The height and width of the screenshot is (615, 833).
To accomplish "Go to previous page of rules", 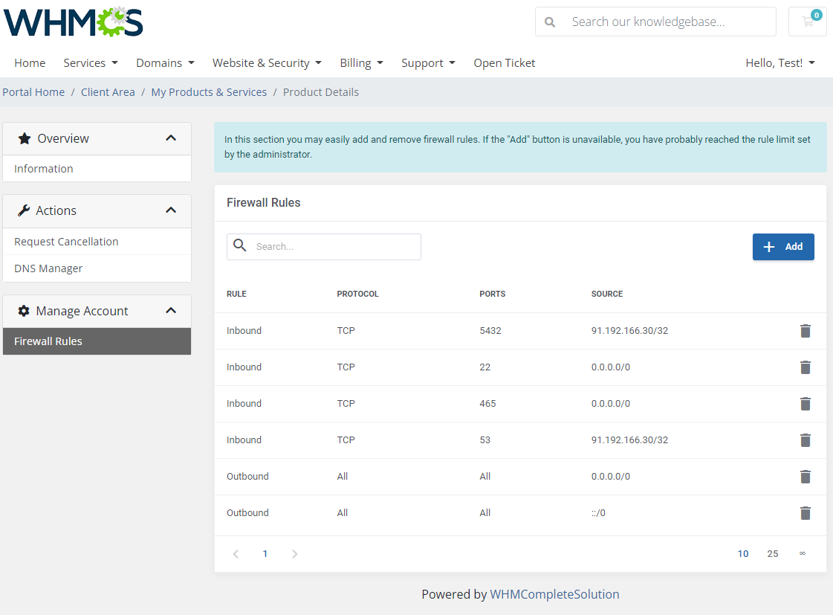I will pos(236,554).
